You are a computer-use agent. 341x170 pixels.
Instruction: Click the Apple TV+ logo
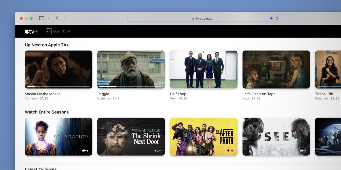(31, 31)
